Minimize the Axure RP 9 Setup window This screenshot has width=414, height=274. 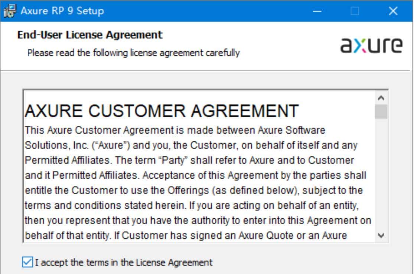click(x=317, y=11)
